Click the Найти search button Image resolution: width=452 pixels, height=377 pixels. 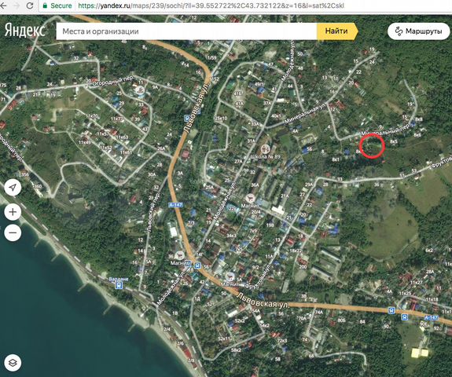point(336,31)
